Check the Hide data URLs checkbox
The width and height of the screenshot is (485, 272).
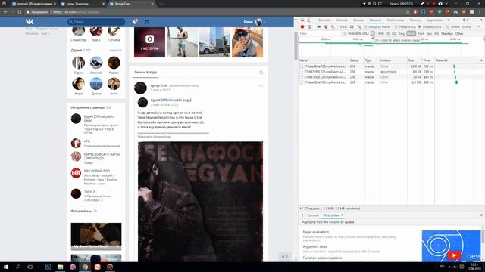pos(346,33)
